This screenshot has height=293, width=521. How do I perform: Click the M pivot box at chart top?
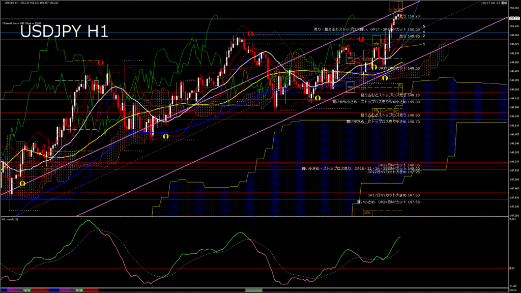(392, 6)
